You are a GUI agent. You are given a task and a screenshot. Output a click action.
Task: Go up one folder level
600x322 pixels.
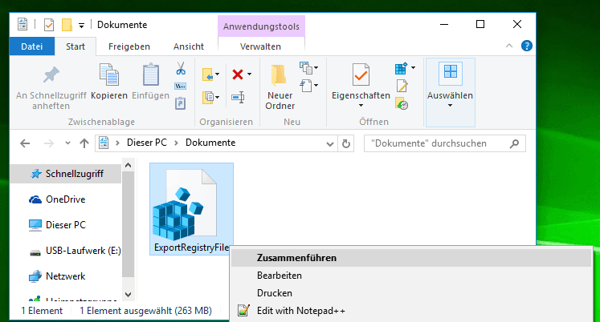(x=84, y=143)
